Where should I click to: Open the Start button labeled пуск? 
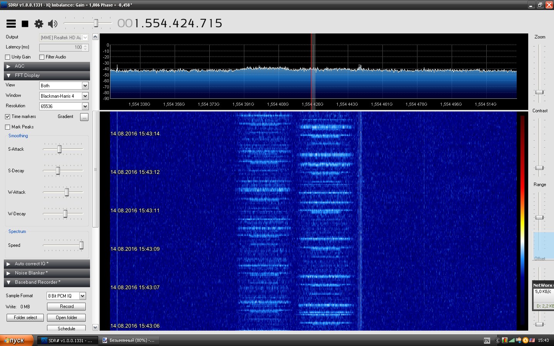[16, 340]
